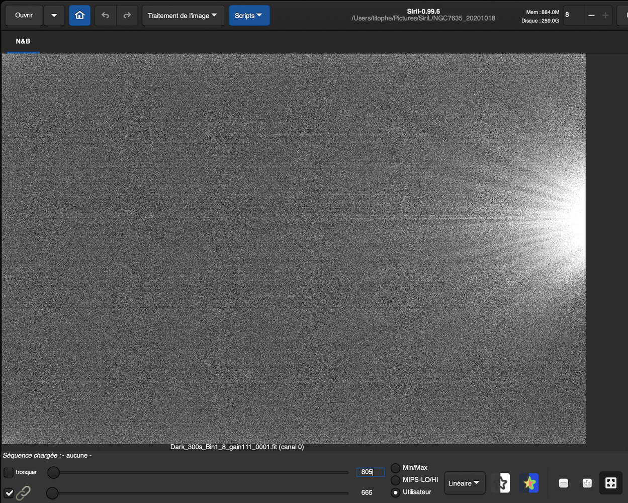Click the zoom in icon
Image resolution: width=628 pixels, height=503 pixels.
tap(587, 483)
